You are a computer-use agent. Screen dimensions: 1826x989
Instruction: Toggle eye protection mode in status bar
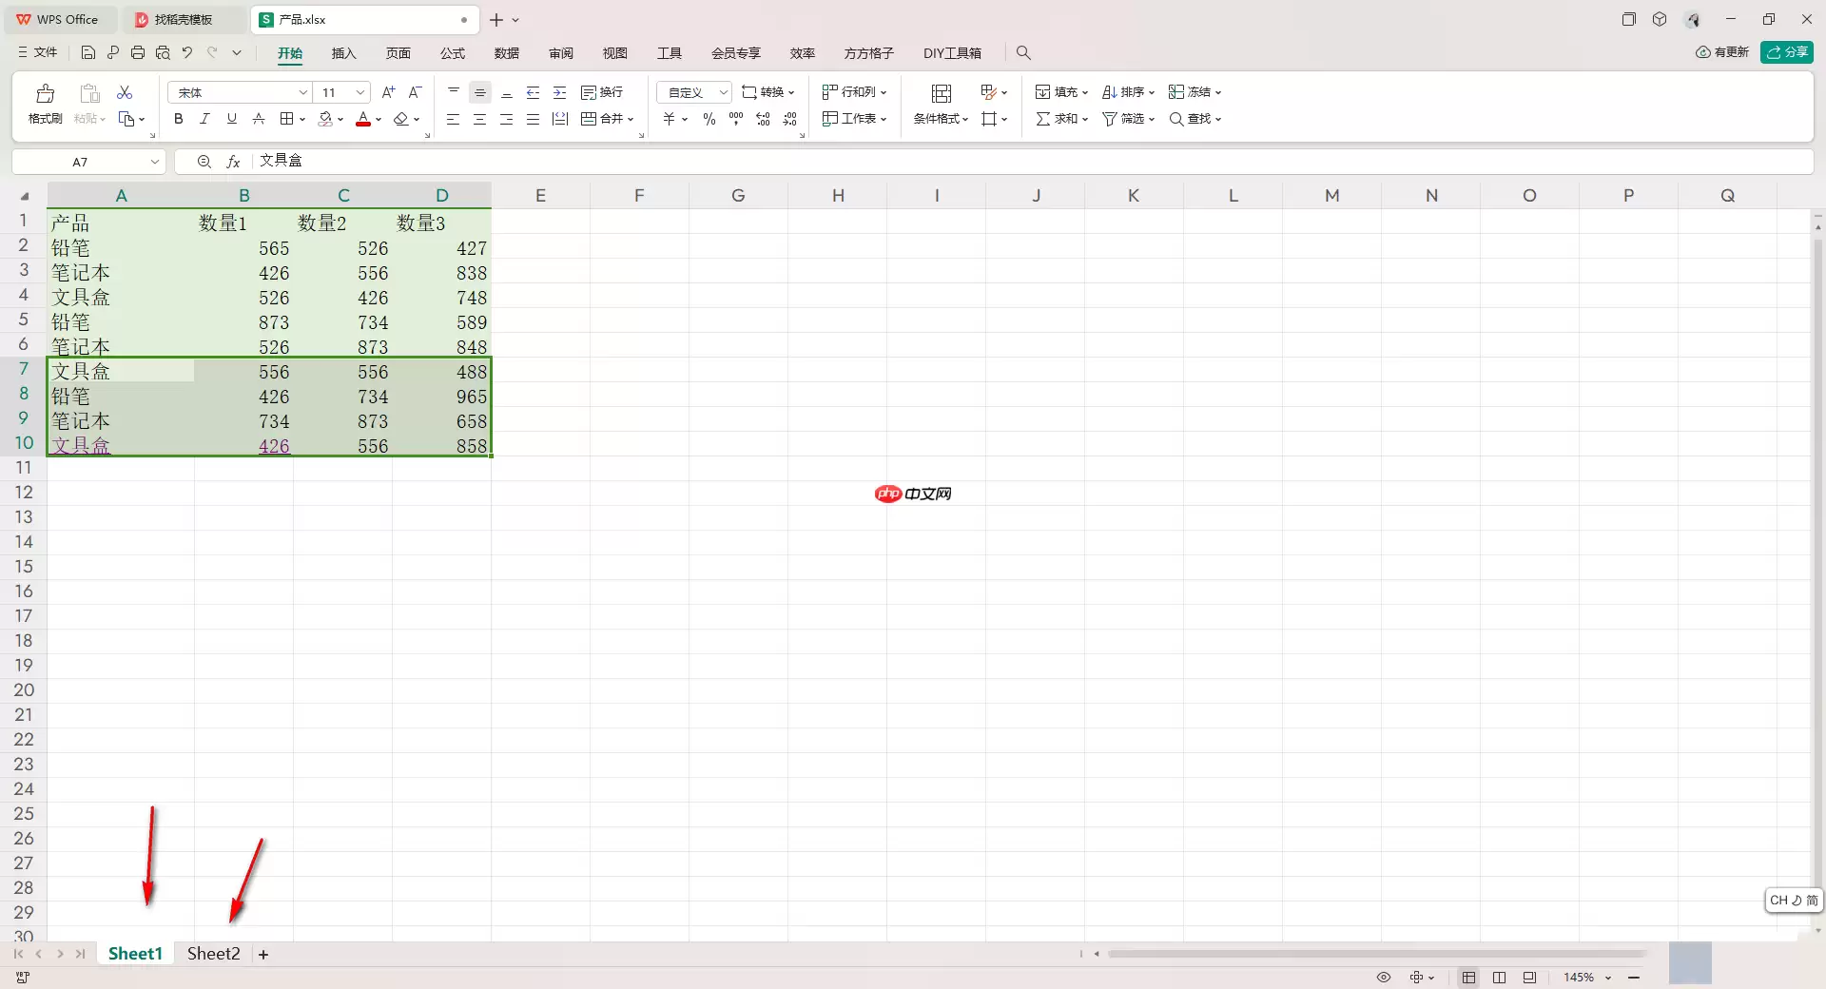[1384, 978]
